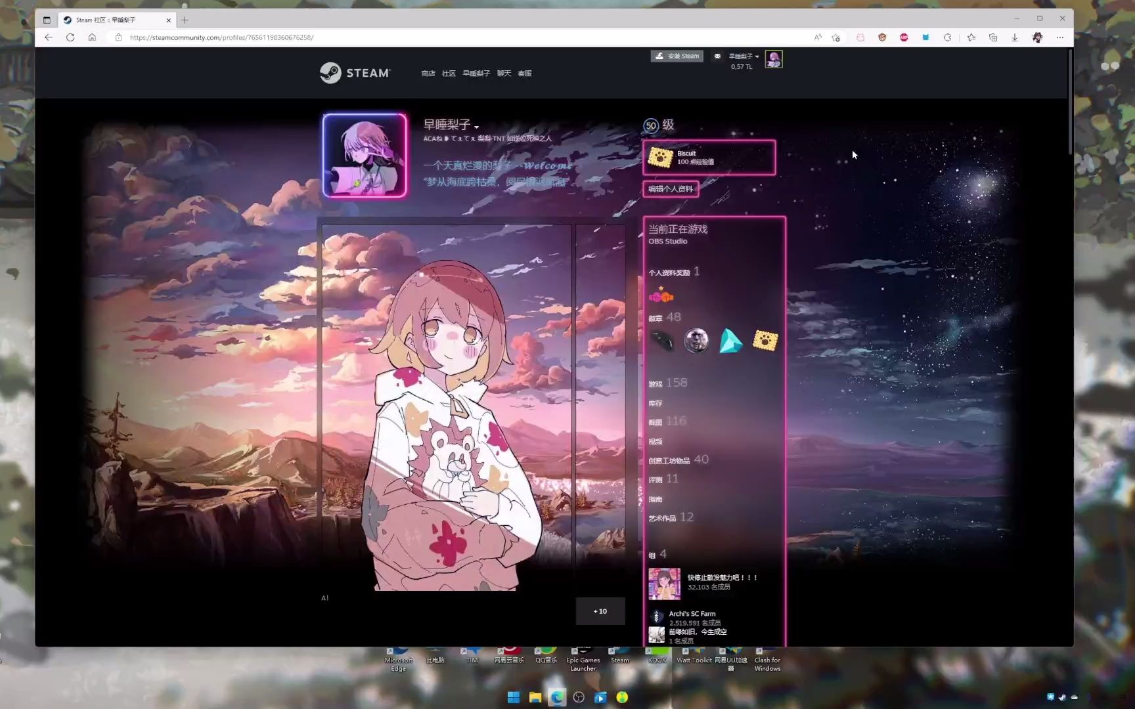The image size is (1135, 709).
Task: Click the 编辑个人资料 edit profile button
Action: click(x=671, y=189)
